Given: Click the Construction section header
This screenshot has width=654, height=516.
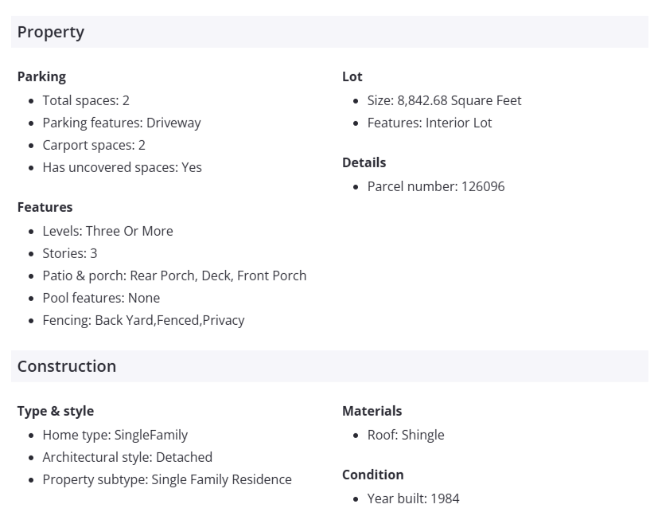Looking at the screenshot, I should coord(67,366).
